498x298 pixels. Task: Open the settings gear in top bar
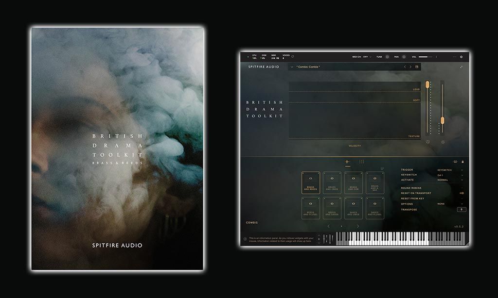click(461, 57)
